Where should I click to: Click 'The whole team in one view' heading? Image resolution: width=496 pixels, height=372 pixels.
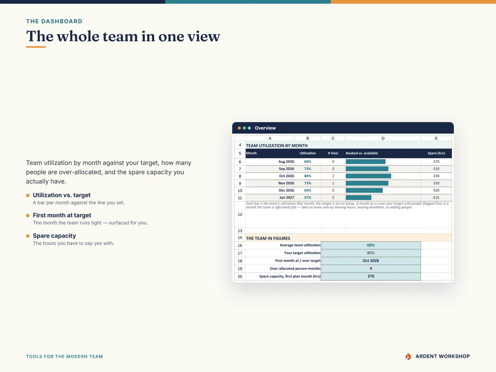tap(123, 36)
